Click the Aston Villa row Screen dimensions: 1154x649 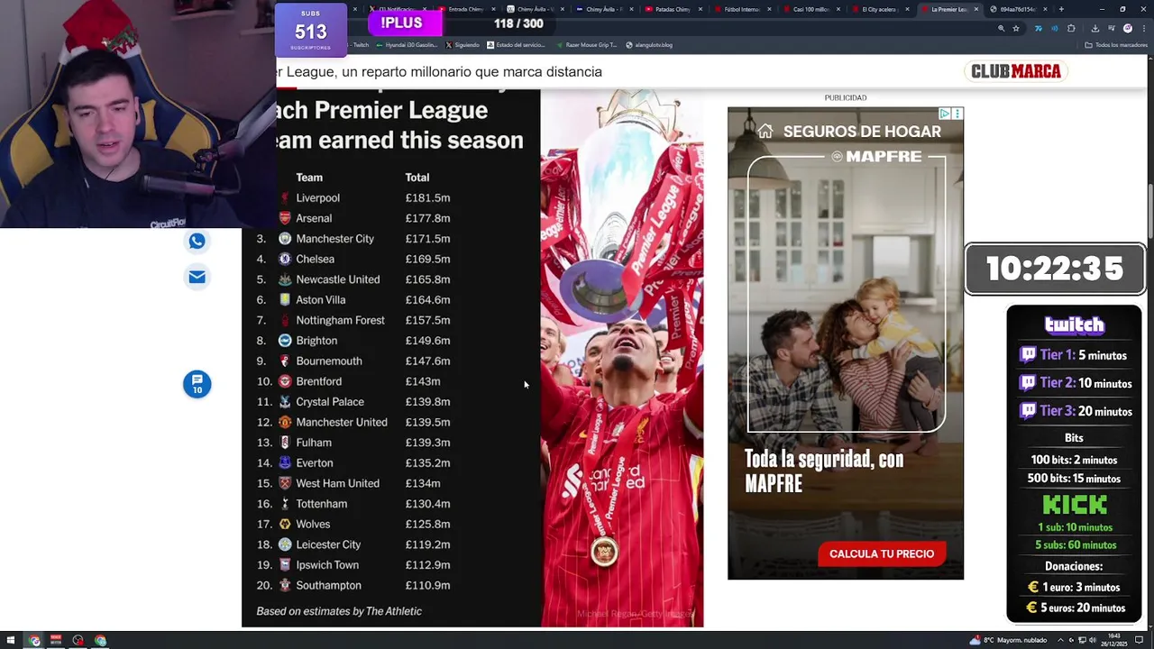[353, 299]
